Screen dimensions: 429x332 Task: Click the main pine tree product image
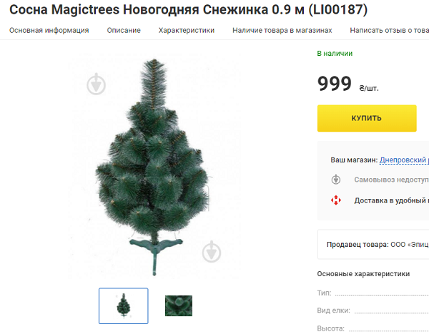(x=154, y=167)
